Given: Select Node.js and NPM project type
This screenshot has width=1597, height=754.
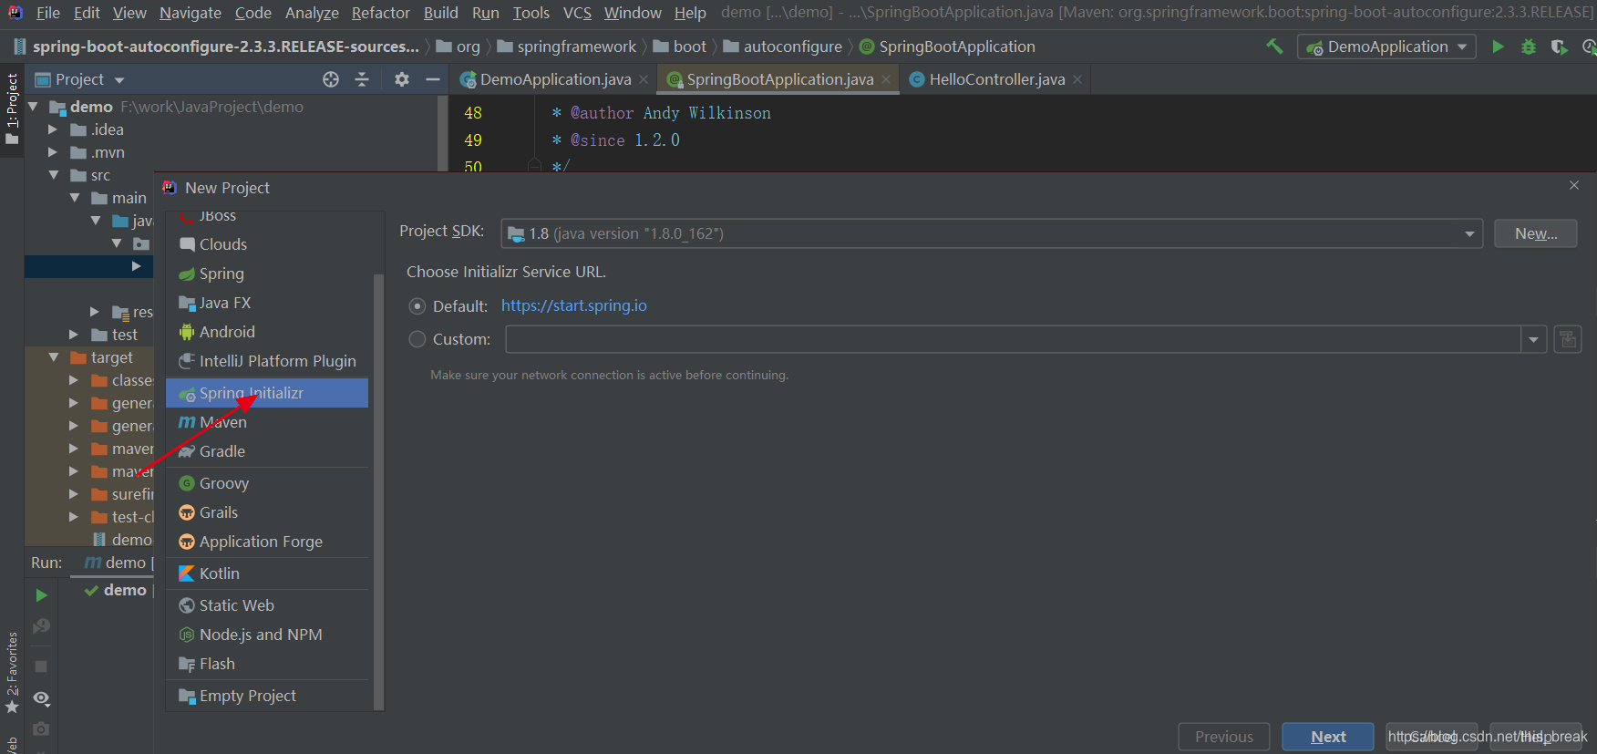Looking at the screenshot, I should tap(267, 635).
